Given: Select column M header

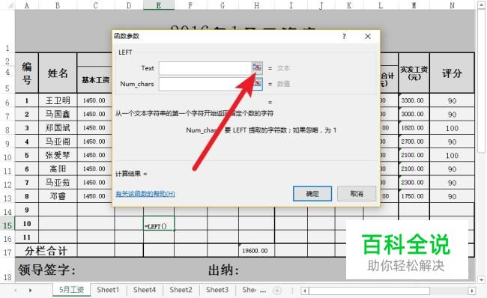Looking at the screenshot, I should (x=414, y=5).
